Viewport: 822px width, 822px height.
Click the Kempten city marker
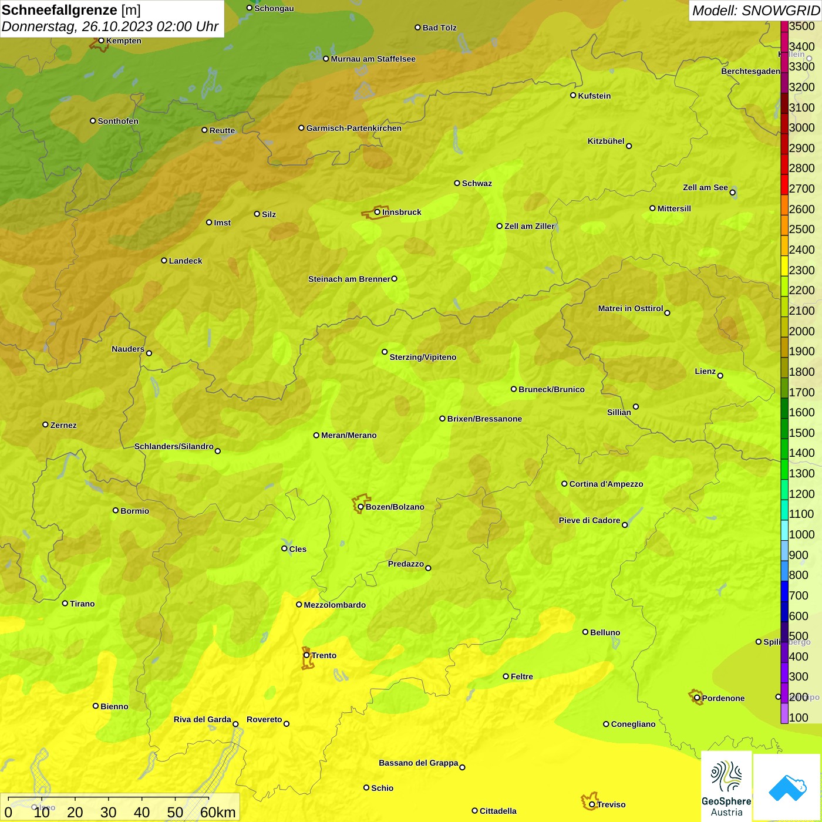[x=101, y=41]
